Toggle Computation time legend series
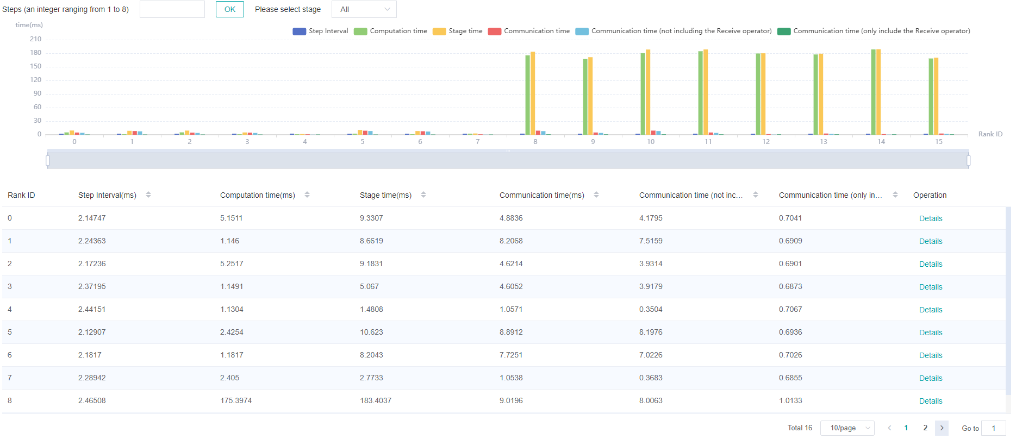The width and height of the screenshot is (1016, 439). tap(390, 32)
